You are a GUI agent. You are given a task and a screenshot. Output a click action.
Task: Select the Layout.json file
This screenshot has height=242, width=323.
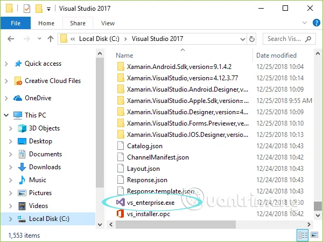click(143, 169)
